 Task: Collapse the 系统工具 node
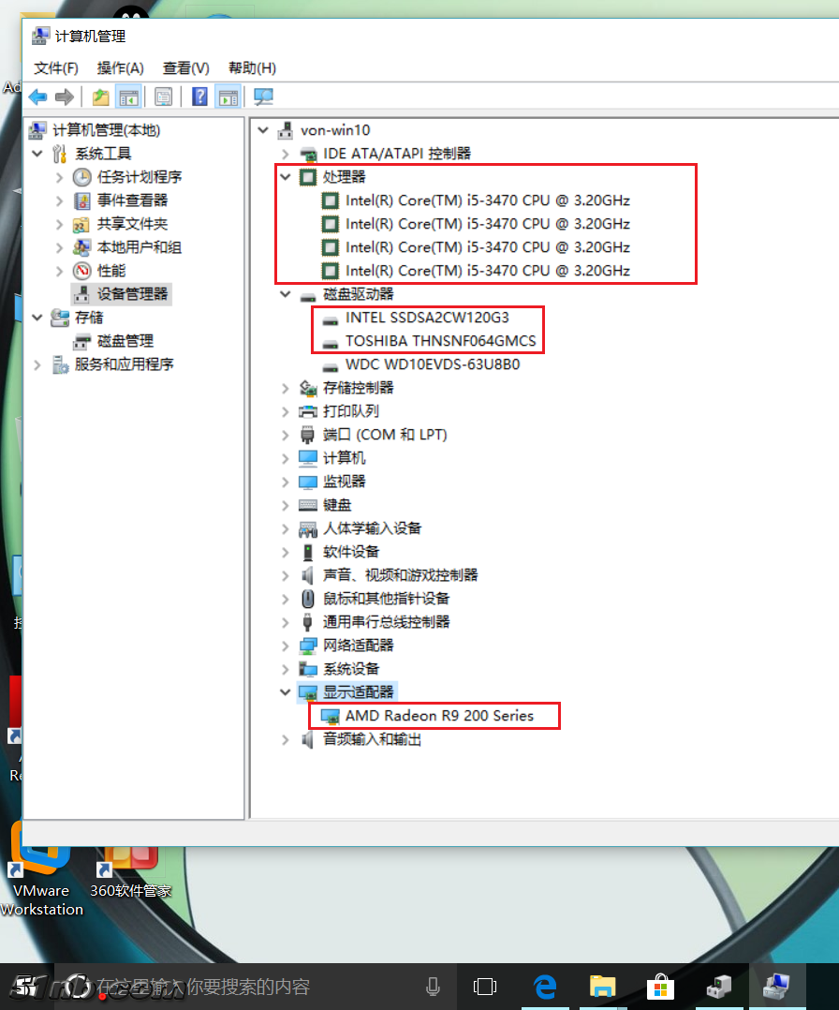pos(37,154)
